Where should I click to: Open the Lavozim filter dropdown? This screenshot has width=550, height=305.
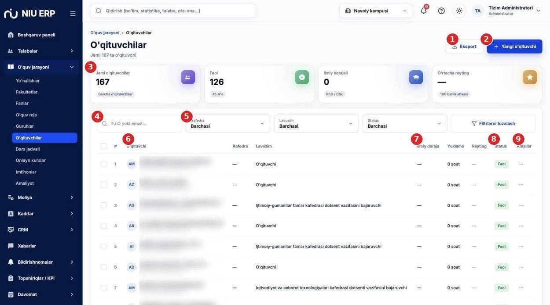point(316,123)
